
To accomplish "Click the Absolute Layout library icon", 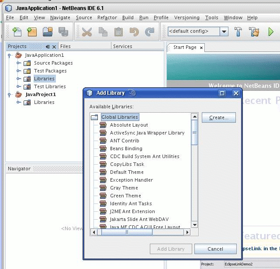I will pos(103,125).
